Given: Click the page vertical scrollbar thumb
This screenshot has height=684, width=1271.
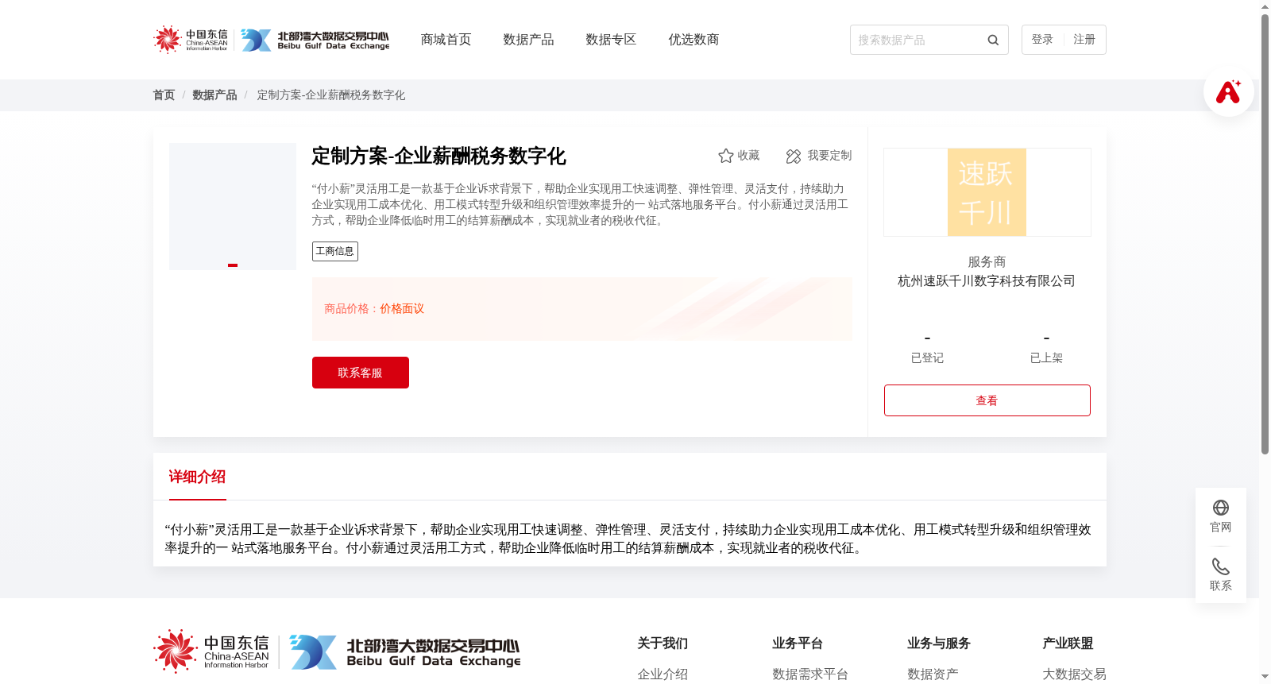Looking at the screenshot, I should pyautogui.click(x=1265, y=234).
